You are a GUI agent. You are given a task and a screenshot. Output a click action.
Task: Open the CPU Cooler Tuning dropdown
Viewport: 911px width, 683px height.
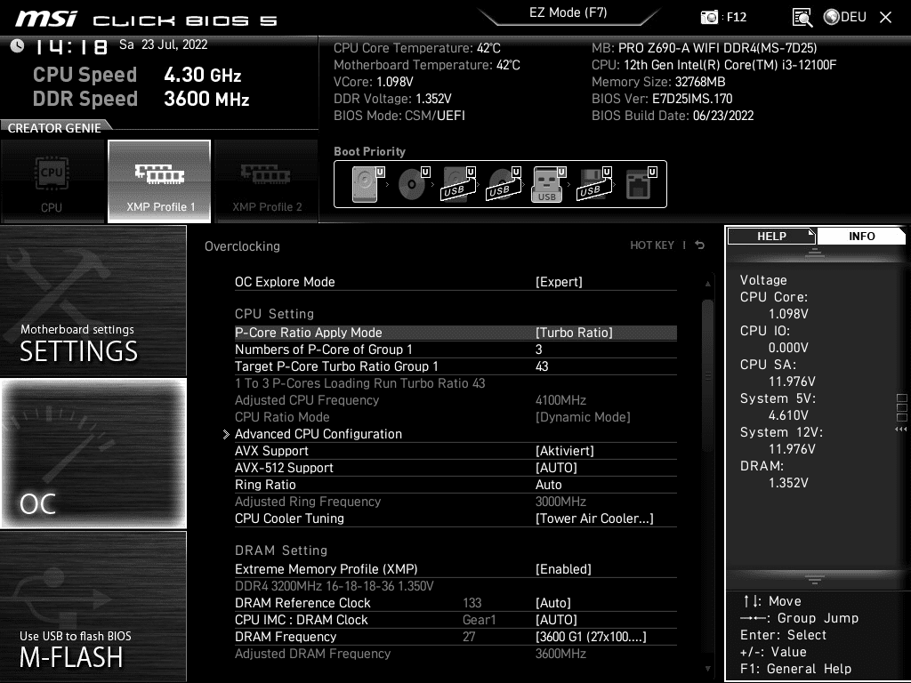pyautogui.click(x=455, y=518)
